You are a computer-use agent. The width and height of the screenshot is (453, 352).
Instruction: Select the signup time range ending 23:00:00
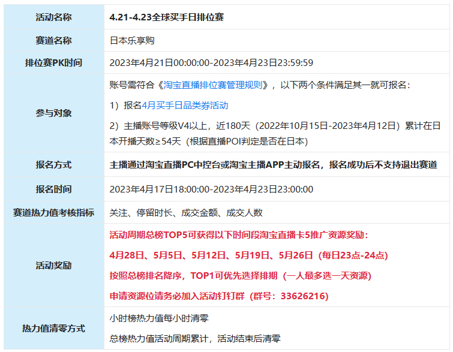(211, 189)
